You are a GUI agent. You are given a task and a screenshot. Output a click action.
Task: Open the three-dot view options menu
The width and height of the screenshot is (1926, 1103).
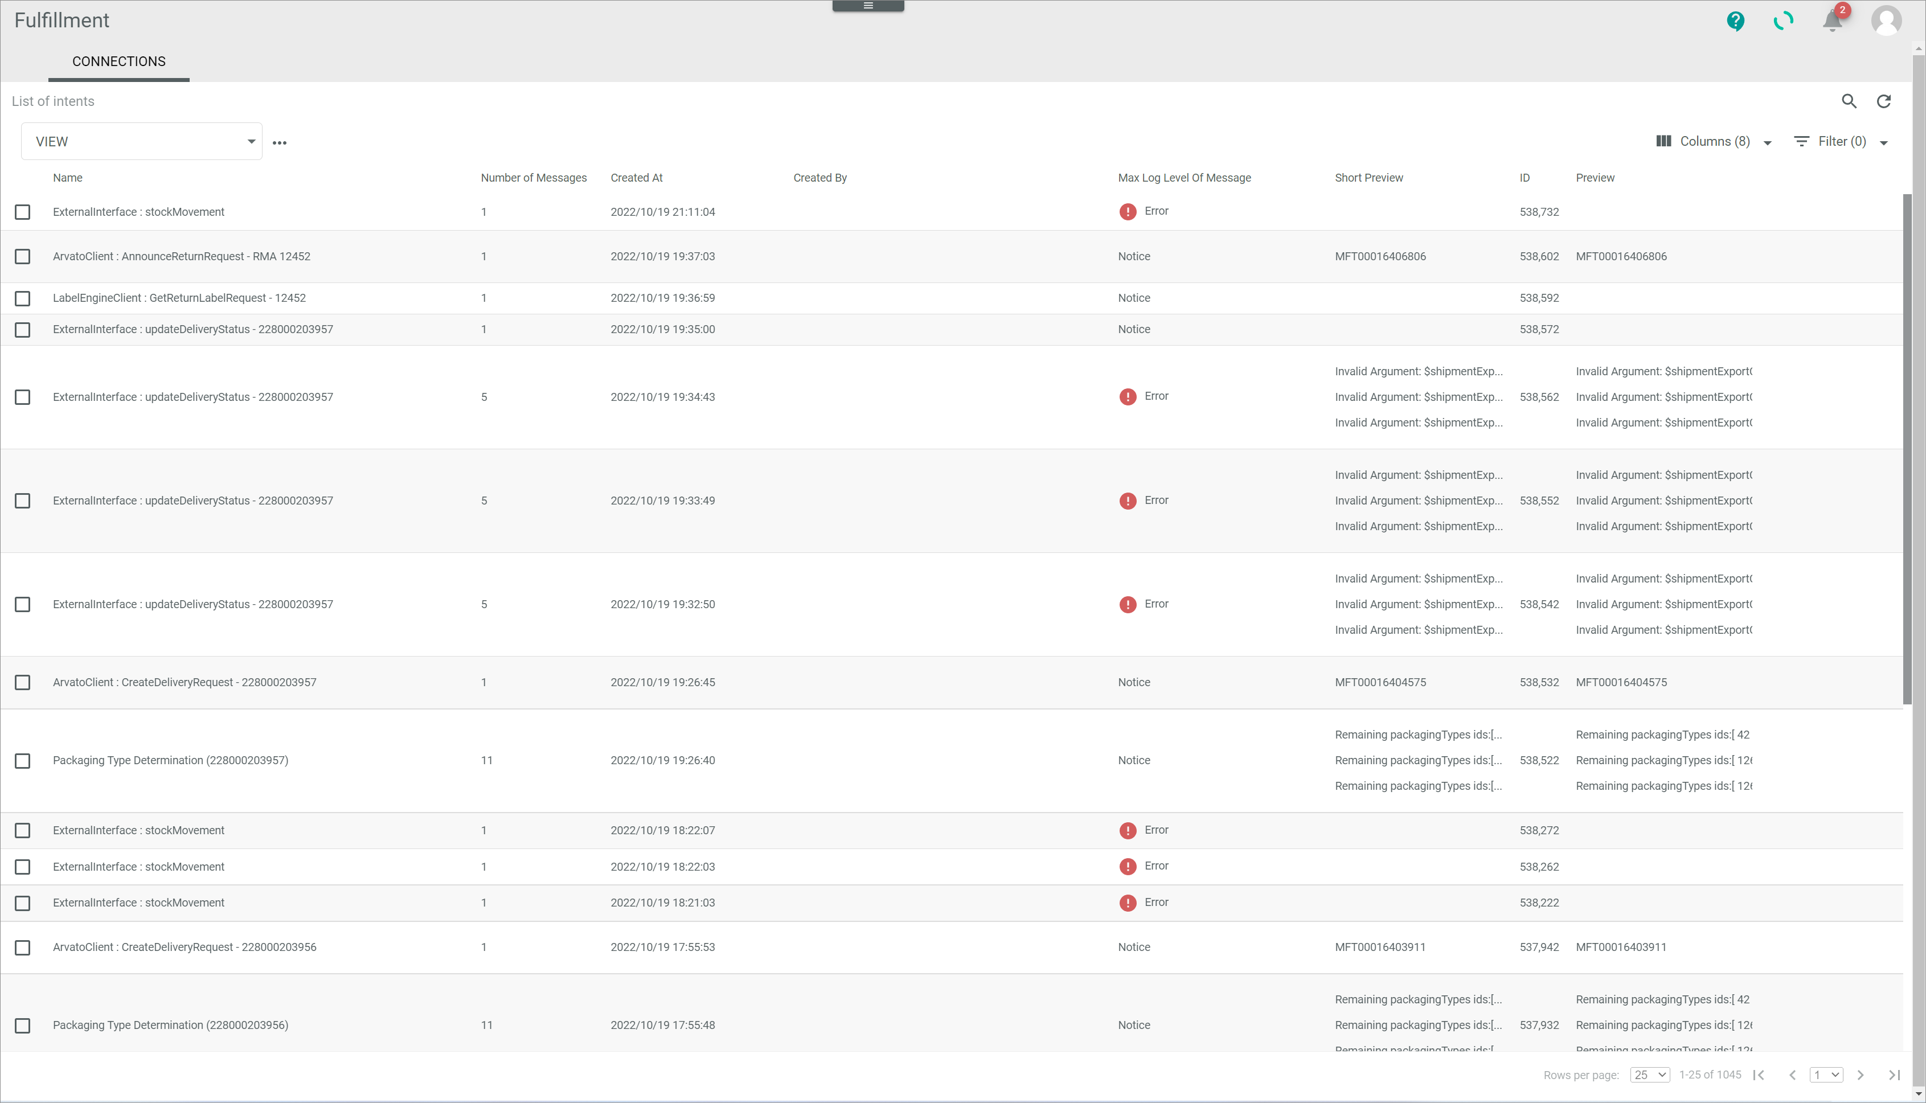pyautogui.click(x=280, y=142)
